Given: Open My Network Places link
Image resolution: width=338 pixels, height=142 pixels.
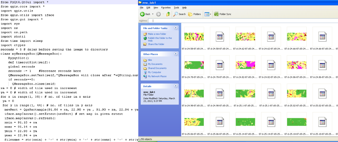Looking at the screenshot, I should pyautogui.click(x=157, y=76).
